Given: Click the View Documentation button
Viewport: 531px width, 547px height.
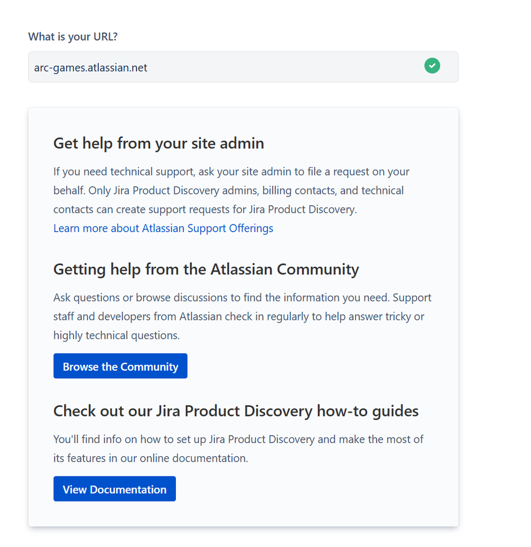Looking at the screenshot, I should tap(115, 489).
